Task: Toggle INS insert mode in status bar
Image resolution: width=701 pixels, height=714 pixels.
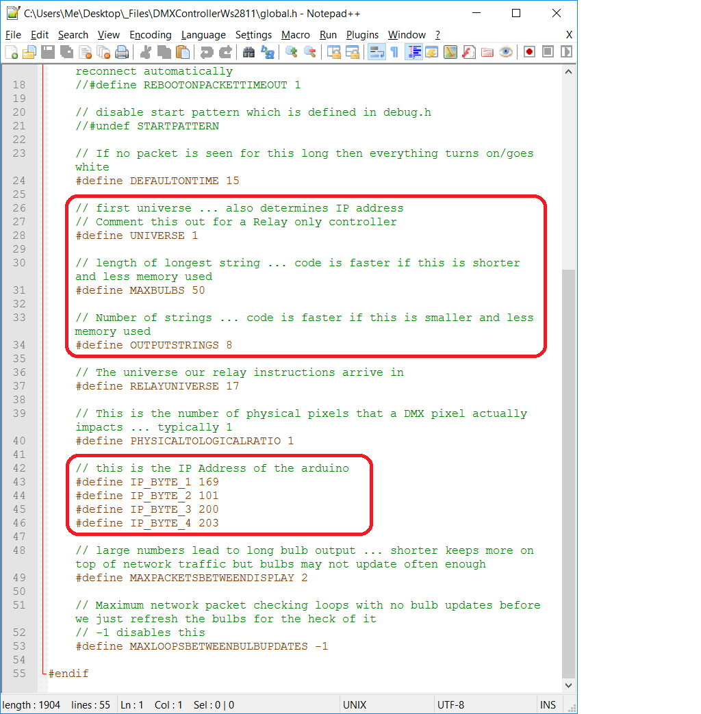Action: [548, 705]
